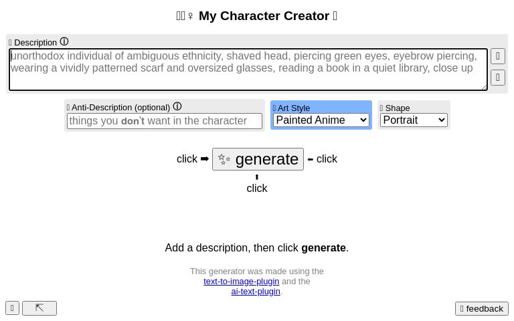
Task: Click the up-left arrow button at bottom
Action: [x=39, y=308]
